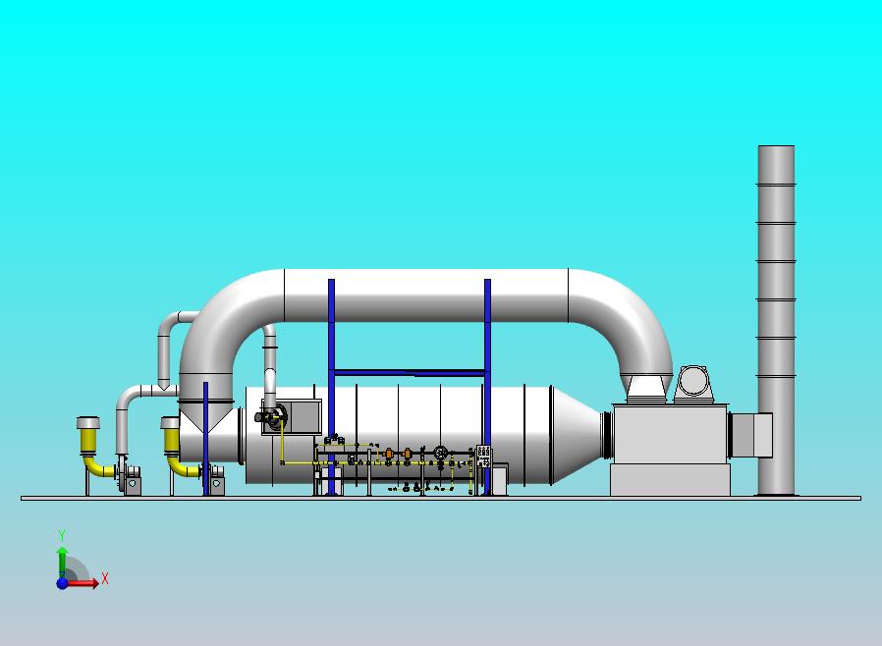Screen dimensions: 882x646
Task: Select the flat ground base plate
Action: pyautogui.click(x=441, y=498)
